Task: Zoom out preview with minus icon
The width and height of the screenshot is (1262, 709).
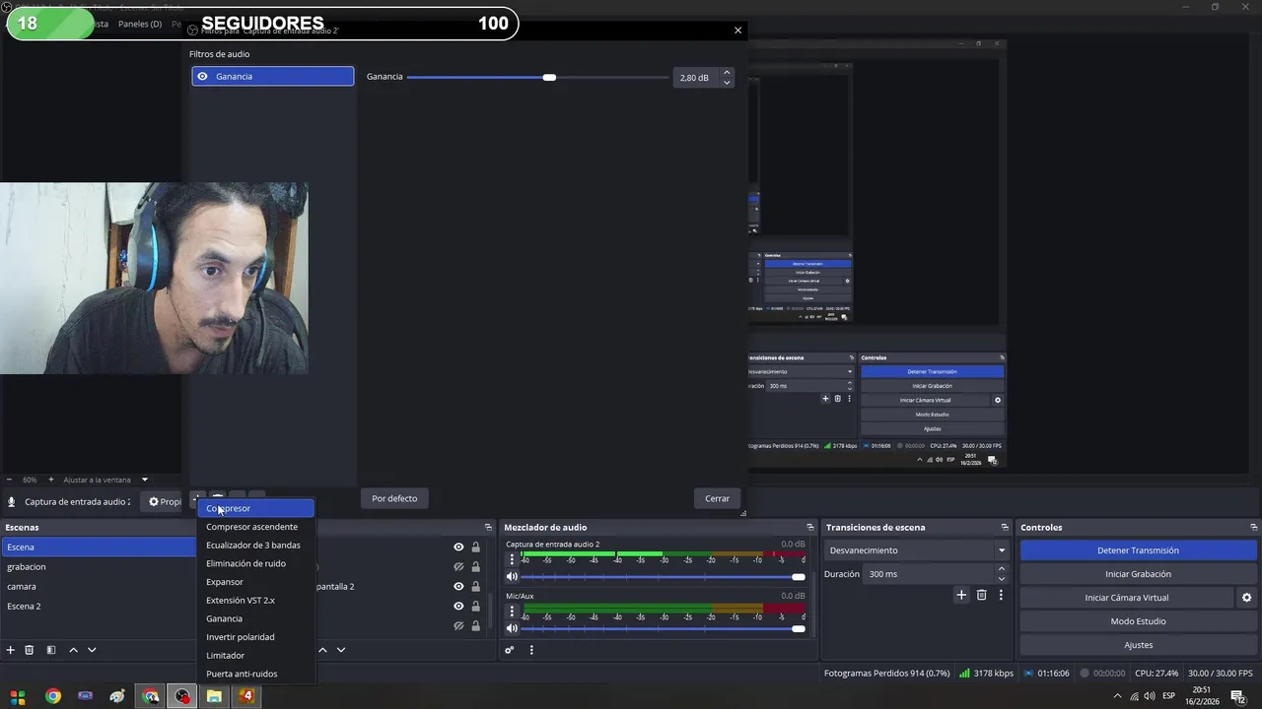Action: (x=9, y=480)
